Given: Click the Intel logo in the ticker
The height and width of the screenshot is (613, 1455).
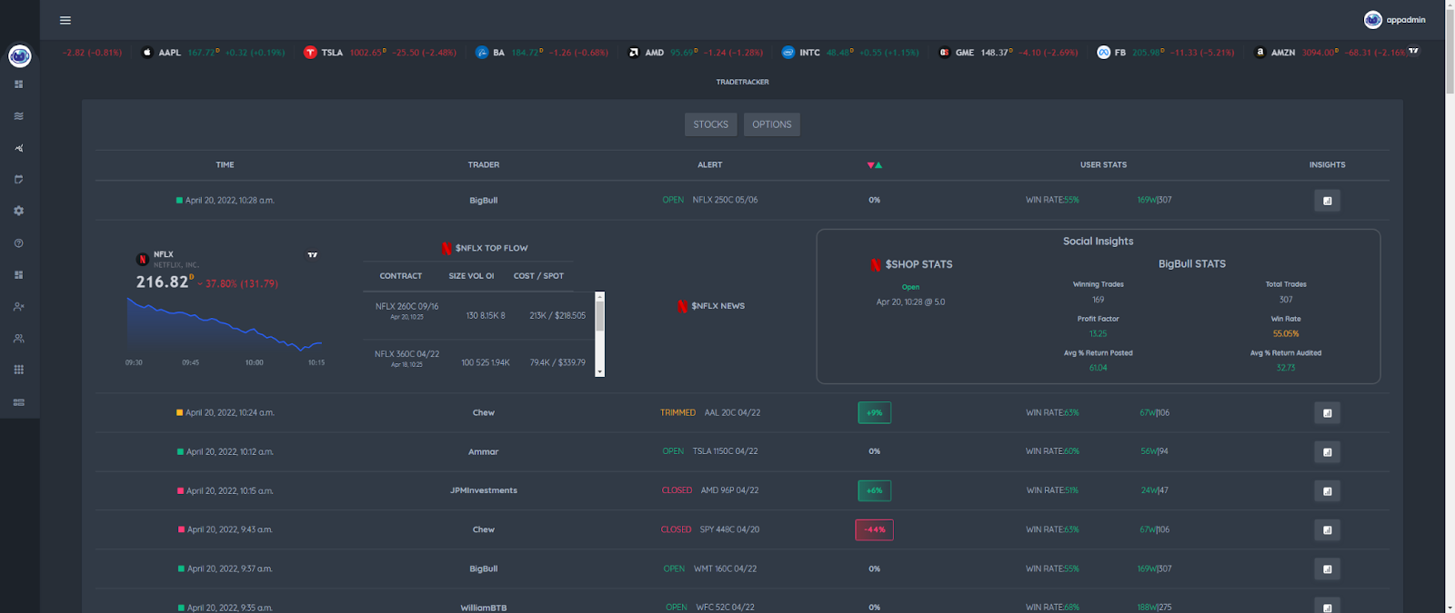Looking at the screenshot, I should tap(788, 53).
